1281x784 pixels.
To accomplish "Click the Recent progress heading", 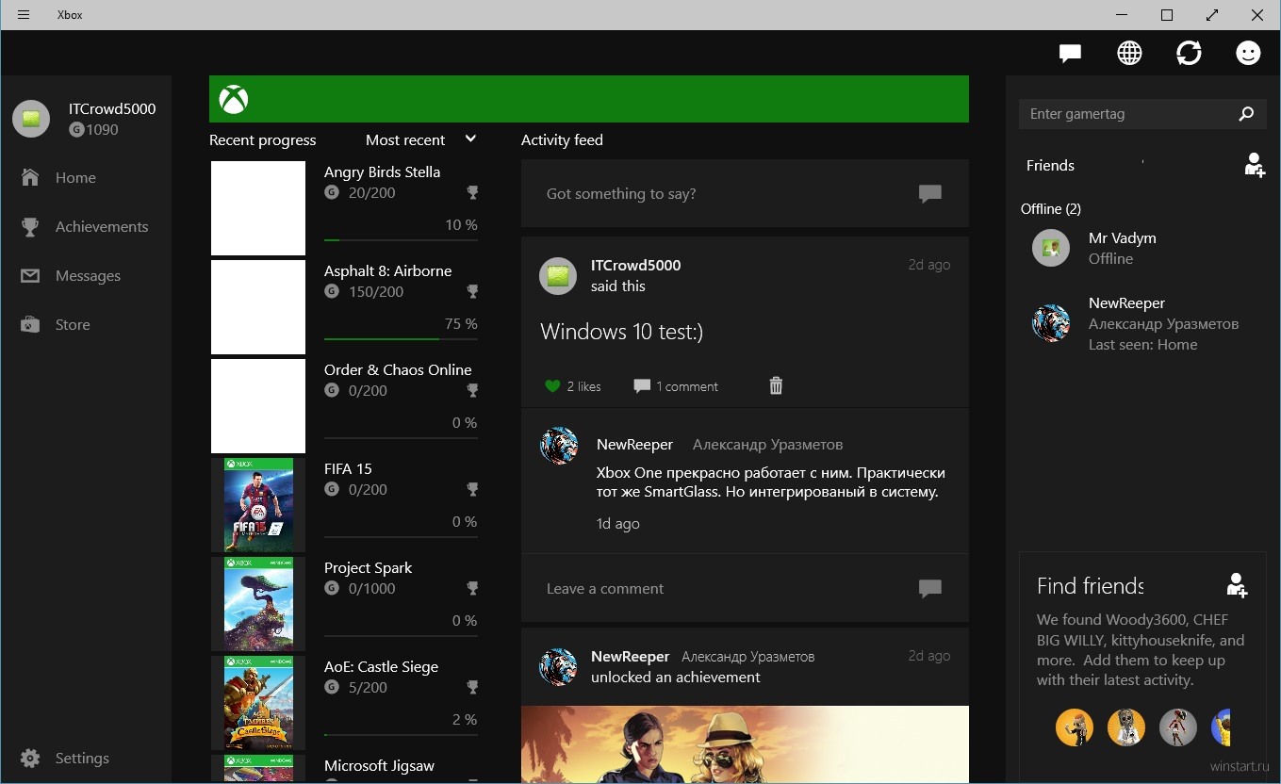I will (x=263, y=139).
